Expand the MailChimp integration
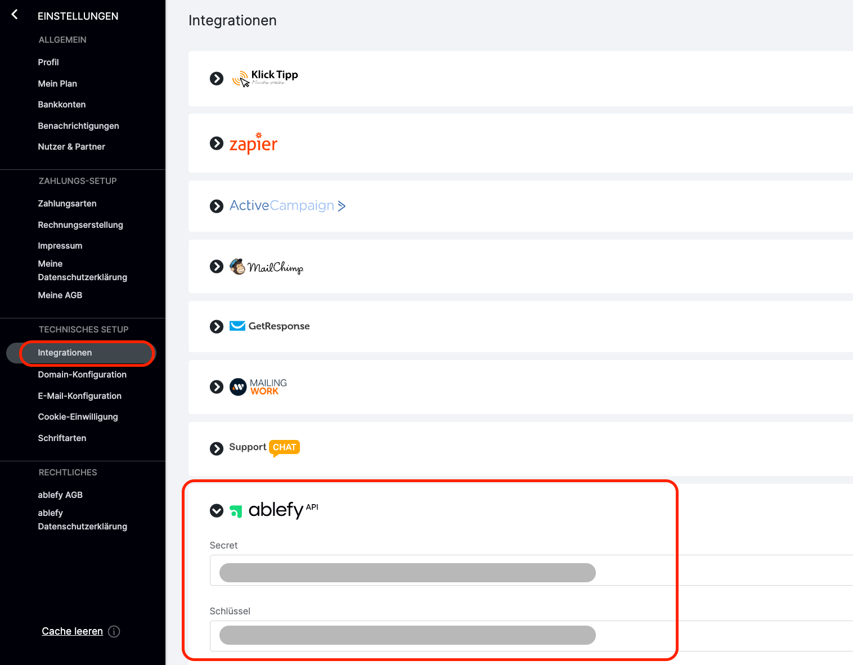This screenshot has height=665, width=853. (217, 267)
